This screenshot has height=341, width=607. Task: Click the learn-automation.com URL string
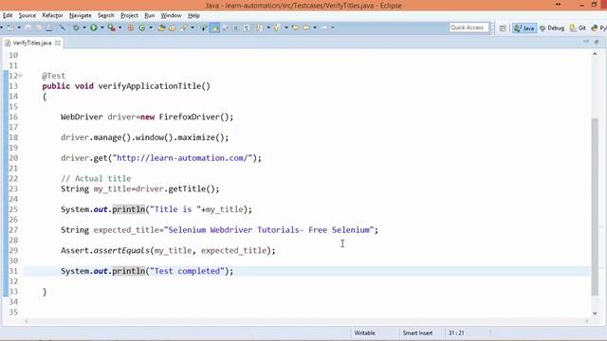click(x=182, y=158)
